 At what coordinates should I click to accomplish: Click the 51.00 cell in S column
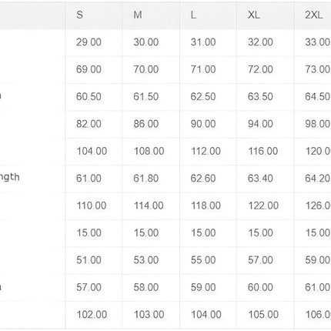[x=89, y=259]
